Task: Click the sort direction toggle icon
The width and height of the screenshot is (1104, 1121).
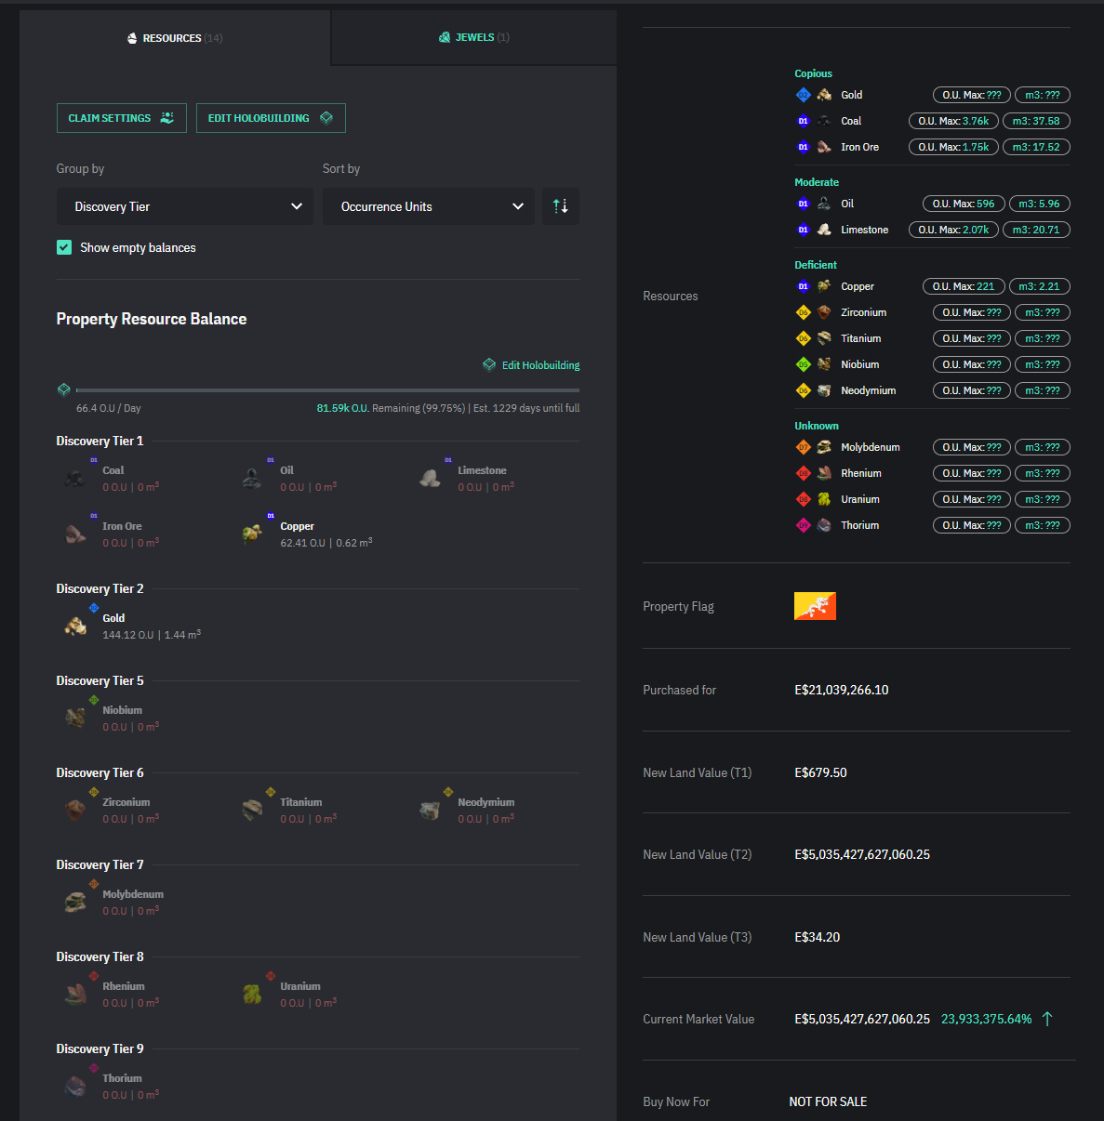Action: click(560, 206)
